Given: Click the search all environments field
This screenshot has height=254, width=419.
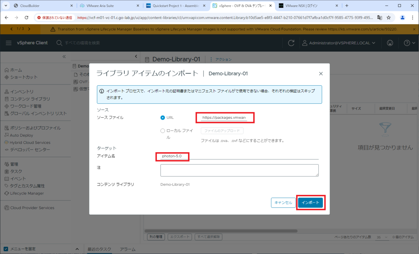Looking at the screenshot, I should pos(82,43).
